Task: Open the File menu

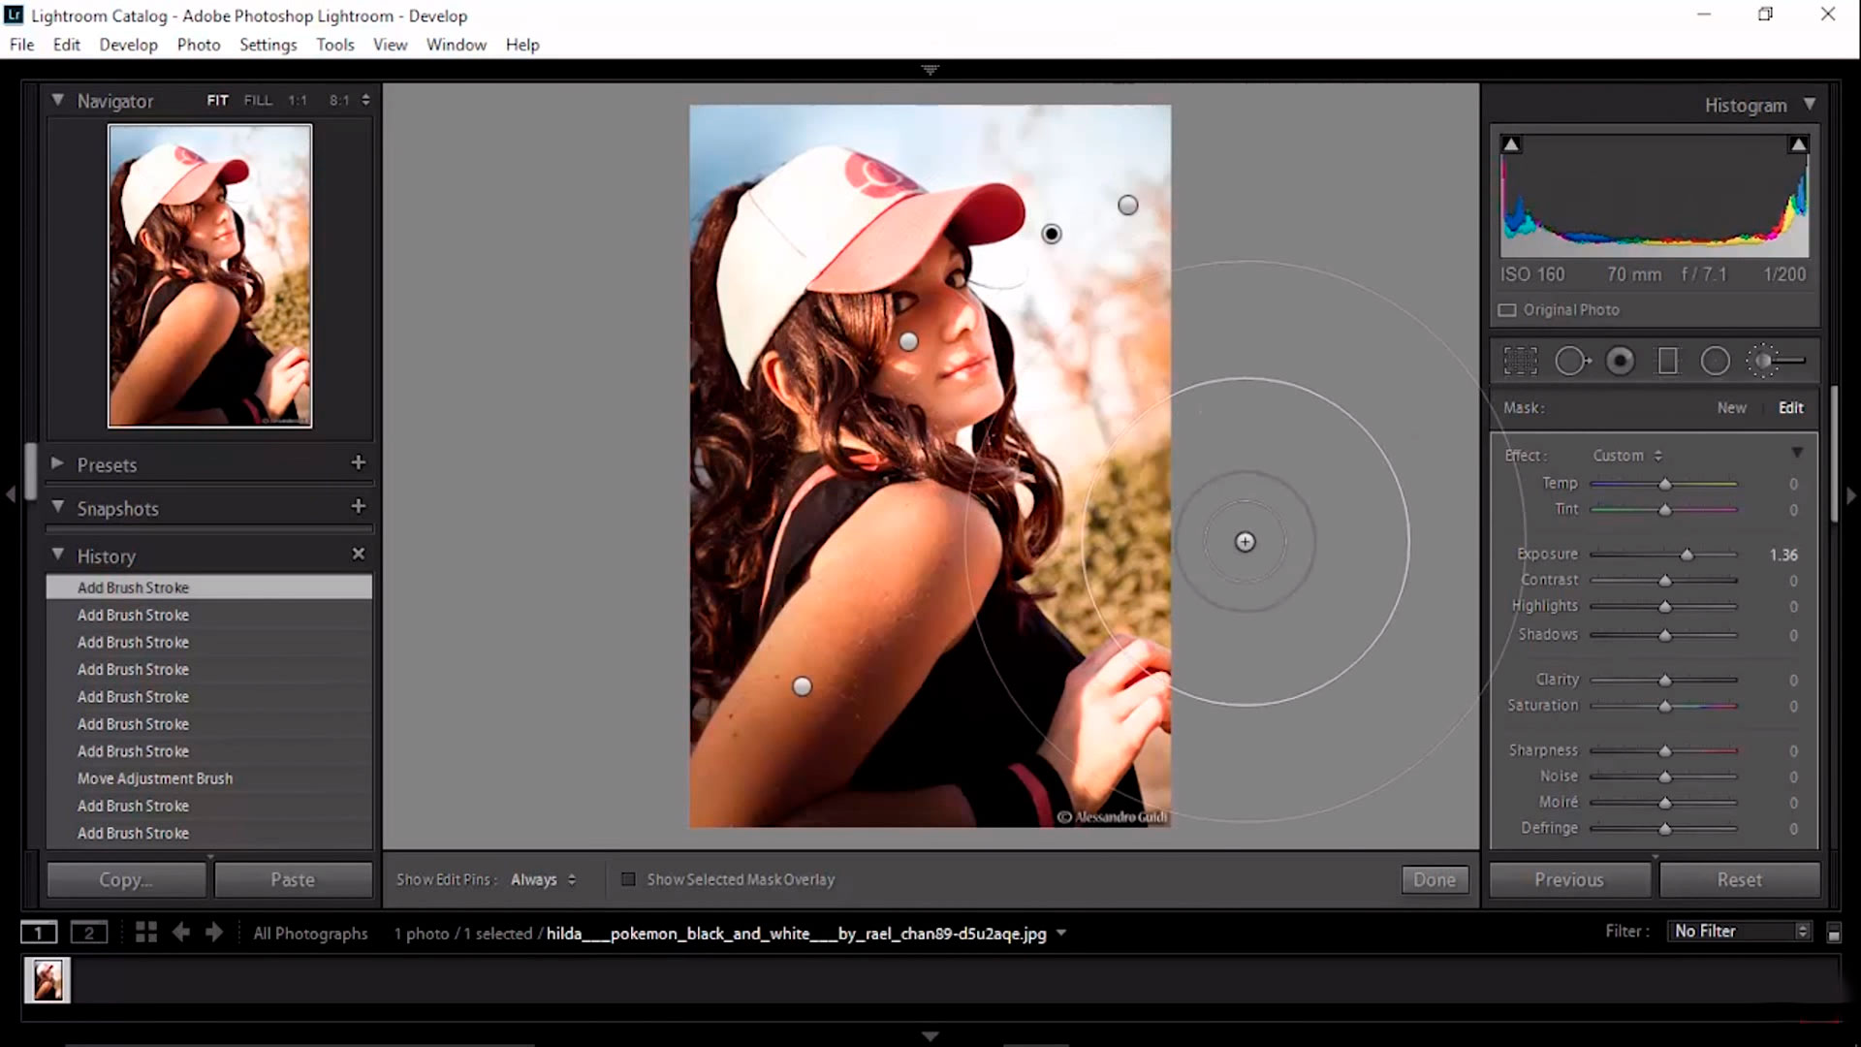Action: pos(21,45)
